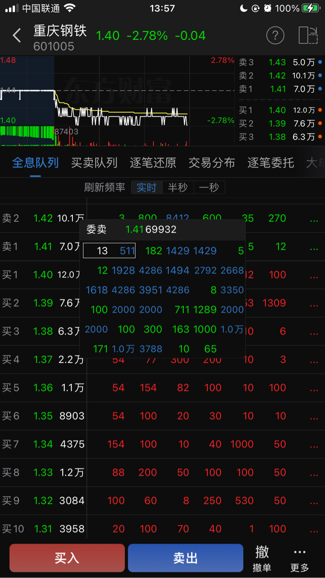325x578 pixels.
Task: Select volume 4375 in 买7 row
Action: (72, 444)
